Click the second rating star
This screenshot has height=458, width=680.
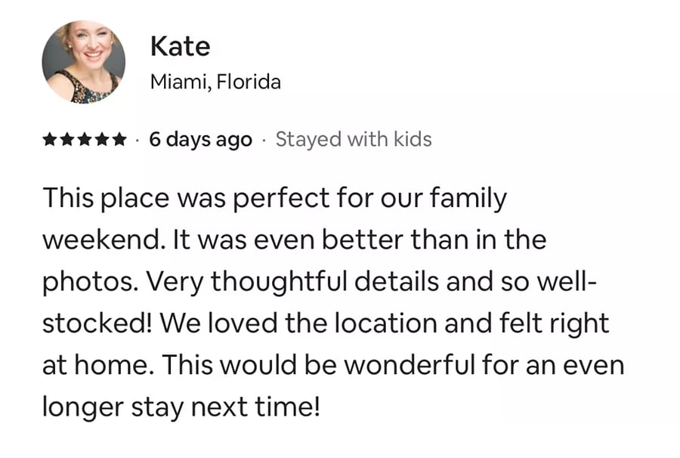(67, 140)
